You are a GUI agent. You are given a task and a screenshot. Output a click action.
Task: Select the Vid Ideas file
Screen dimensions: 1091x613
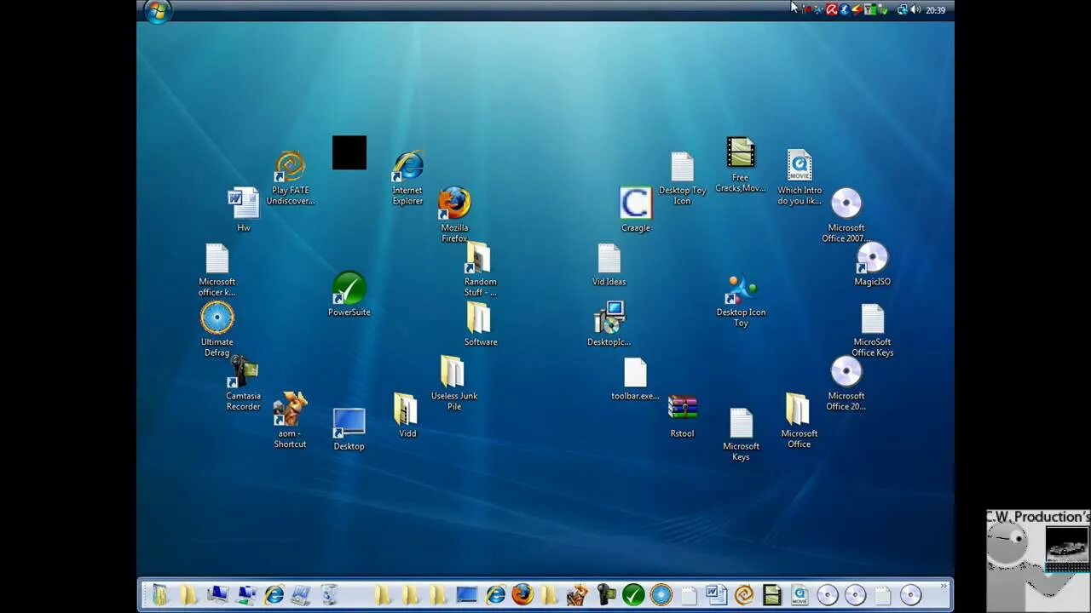[609, 265]
